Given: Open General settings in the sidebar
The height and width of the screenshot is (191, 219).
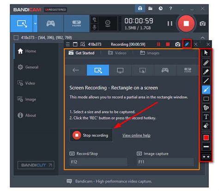Looking at the screenshot, I should pyautogui.click(x=28, y=67).
